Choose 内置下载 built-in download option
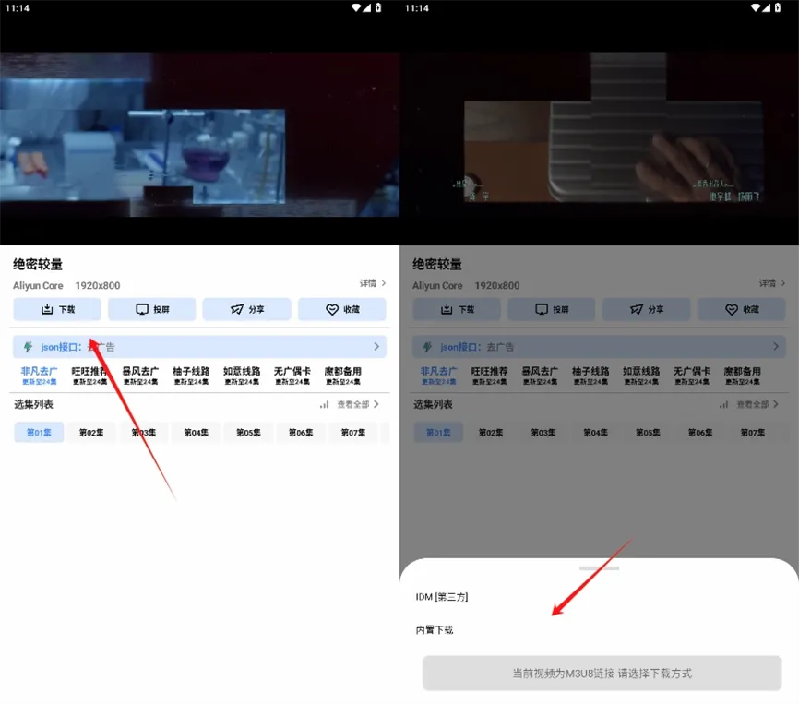The image size is (799, 704). (x=435, y=630)
